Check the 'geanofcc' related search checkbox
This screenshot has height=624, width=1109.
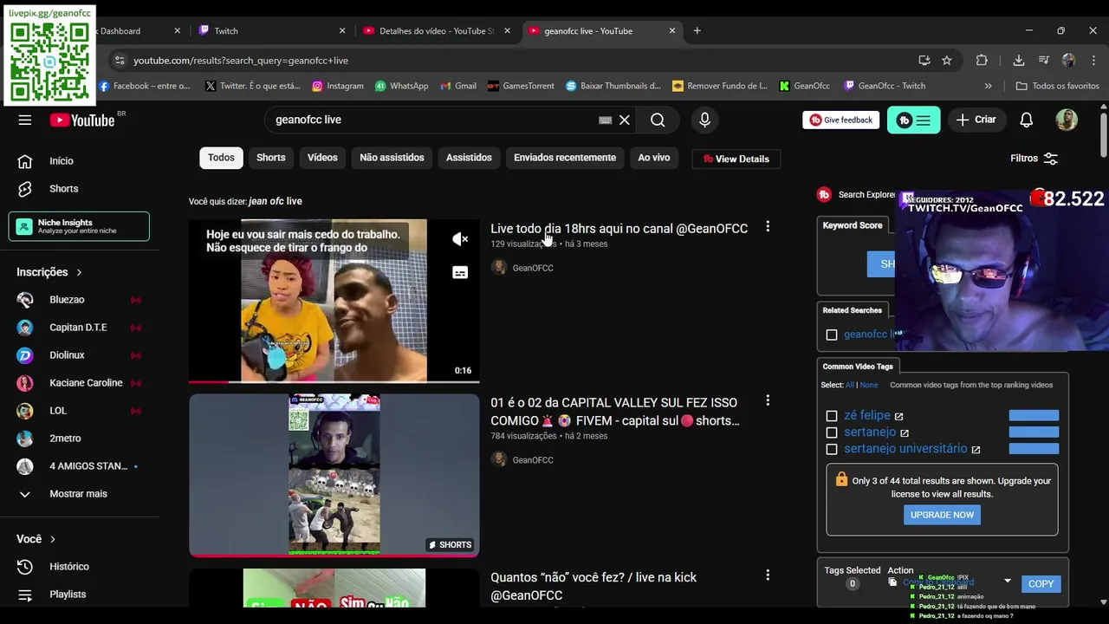832,335
